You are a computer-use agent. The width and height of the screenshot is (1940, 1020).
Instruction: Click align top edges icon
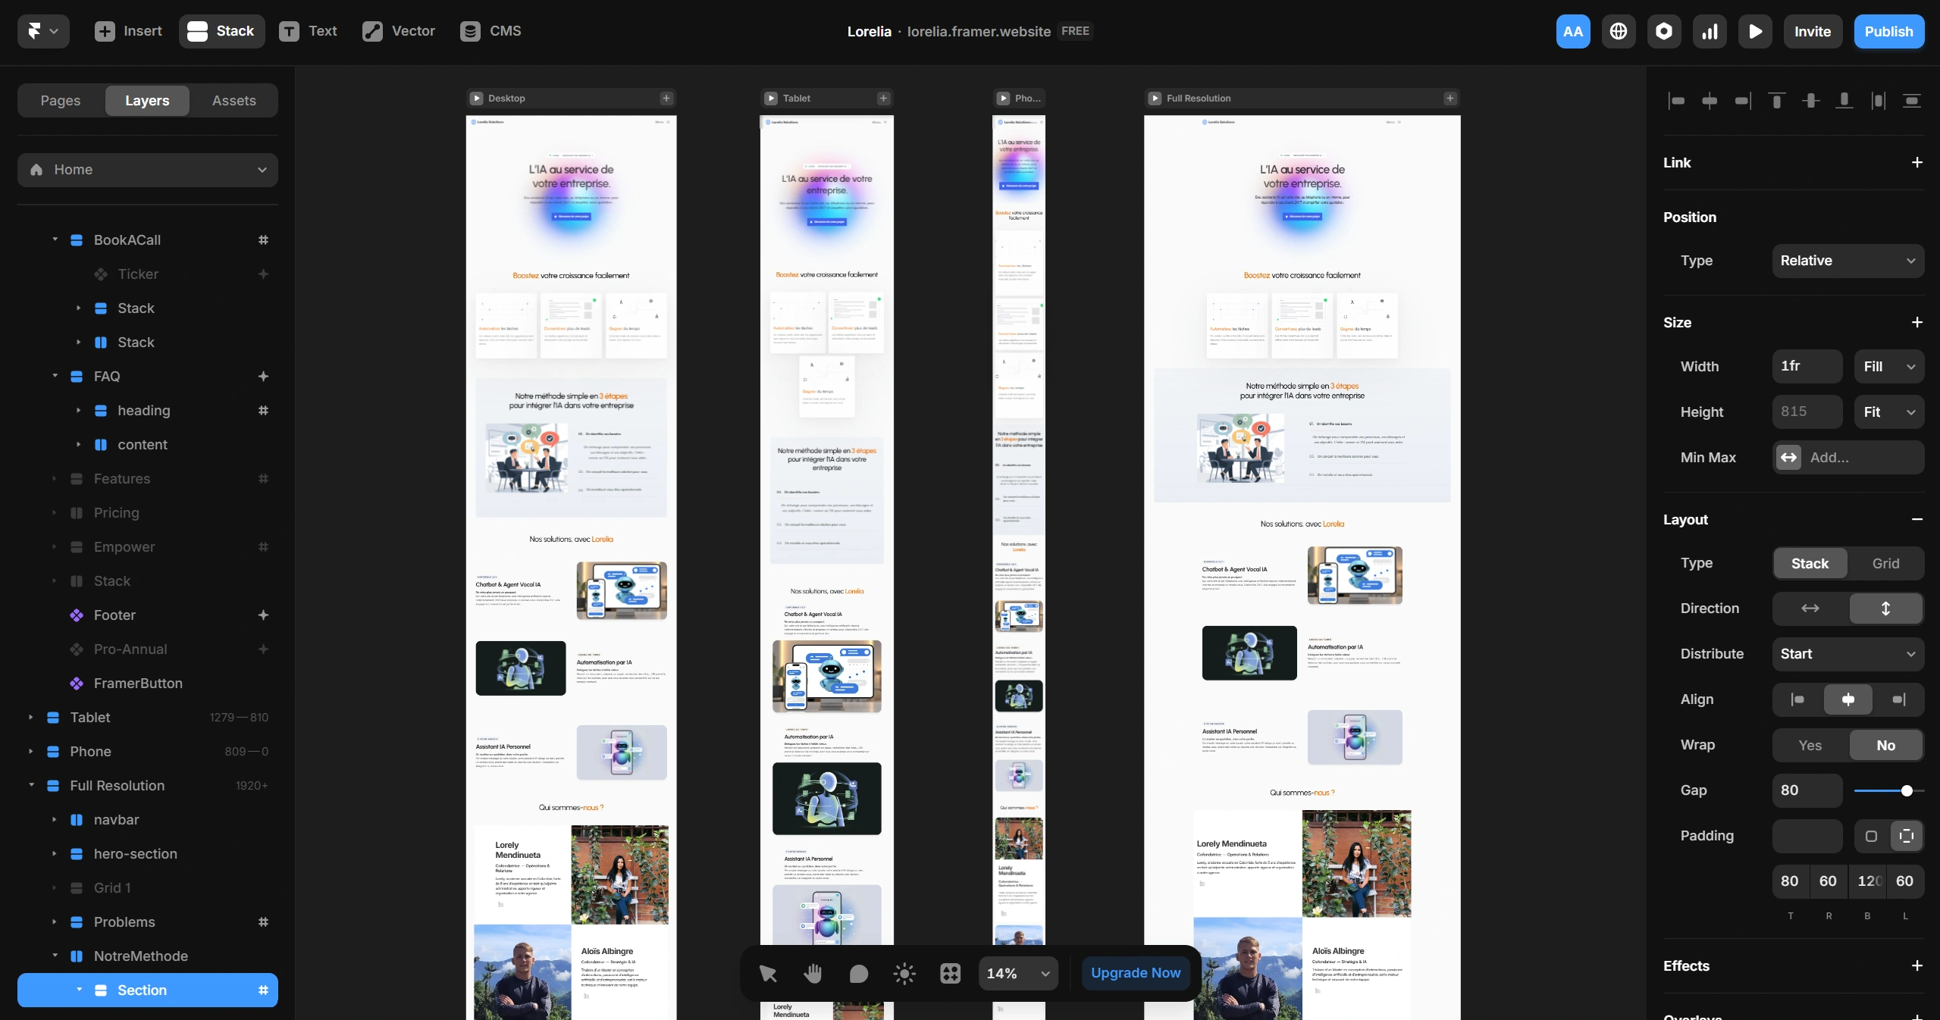coord(1776,100)
